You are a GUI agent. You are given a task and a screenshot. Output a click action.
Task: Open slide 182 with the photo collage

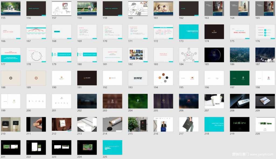point(138,55)
